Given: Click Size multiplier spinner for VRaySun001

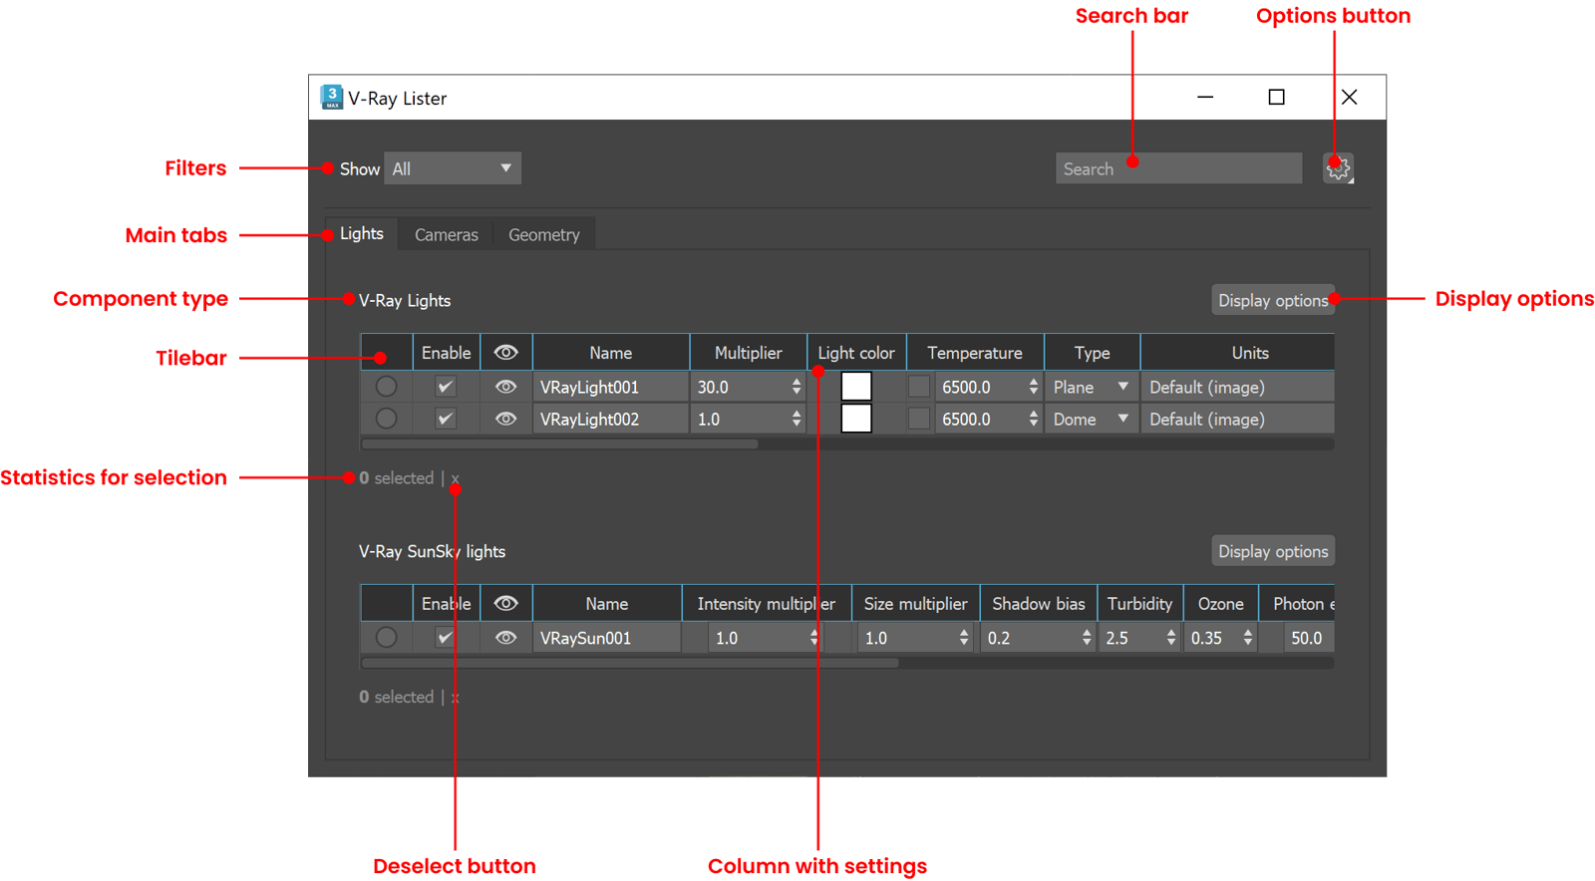Looking at the screenshot, I should tap(964, 638).
